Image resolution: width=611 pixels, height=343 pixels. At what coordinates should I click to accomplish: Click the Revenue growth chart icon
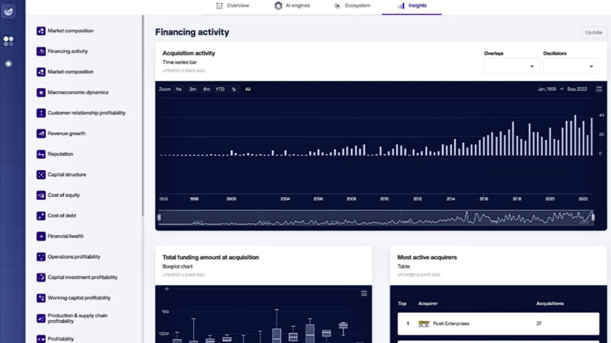pyautogui.click(x=41, y=133)
